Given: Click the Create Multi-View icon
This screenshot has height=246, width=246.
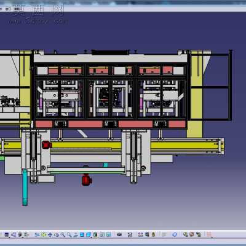Looking at the screenshot, I should (x=82, y=234).
